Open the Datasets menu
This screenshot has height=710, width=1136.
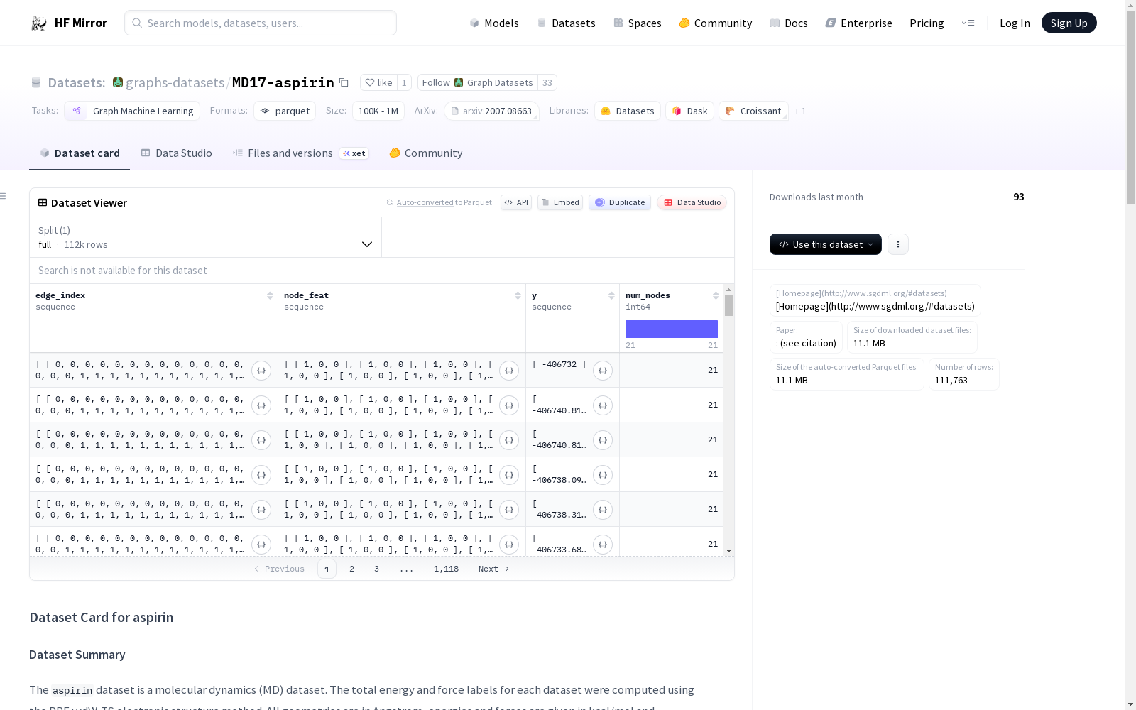pos(566,23)
